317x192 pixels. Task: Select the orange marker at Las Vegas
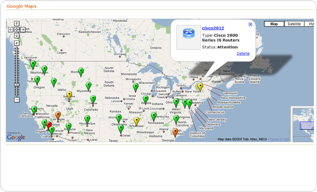(58, 116)
